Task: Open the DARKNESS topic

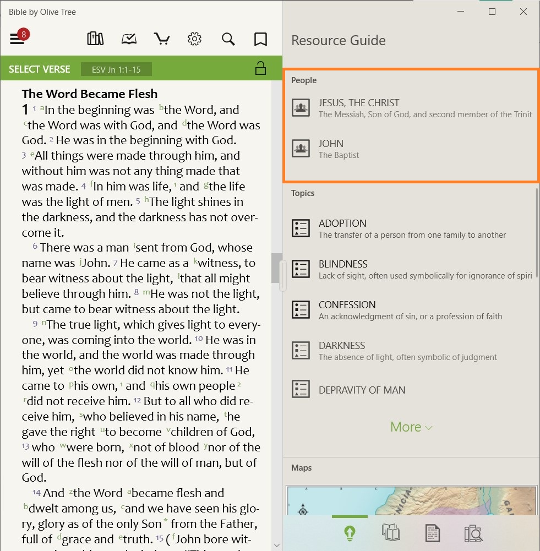Action: pos(411,351)
